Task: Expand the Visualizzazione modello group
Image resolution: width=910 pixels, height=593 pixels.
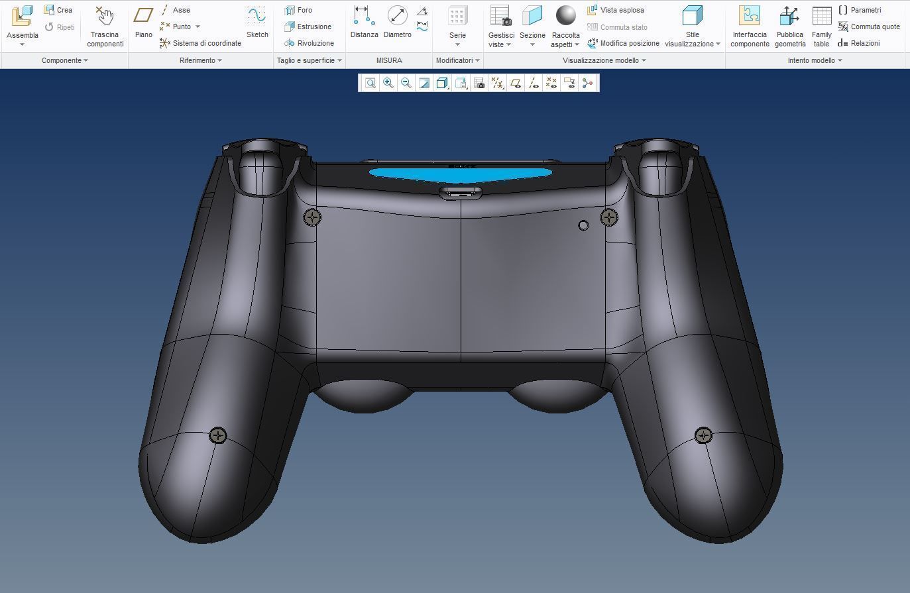Action: tap(604, 60)
